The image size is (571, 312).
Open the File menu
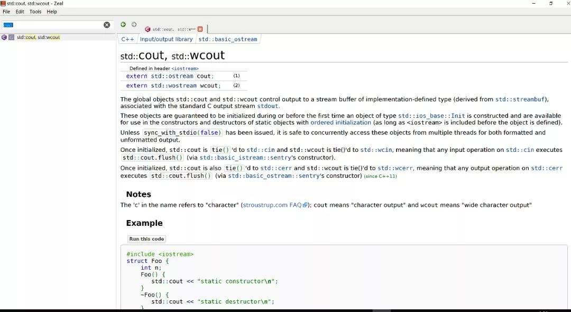pos(6,12)
